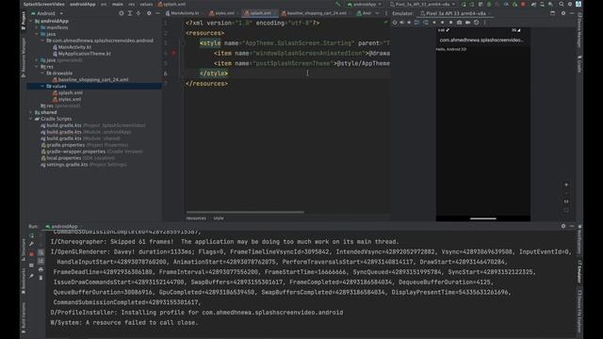Collapse the values folder
This screenshot has height=339, width=603.
click(x=42, y=86)
